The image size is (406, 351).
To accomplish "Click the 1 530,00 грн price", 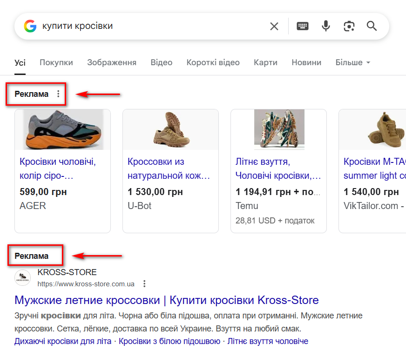I will pyautogui.click(x=156, y=192).
